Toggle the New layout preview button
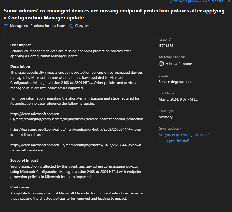The height and width of the screenshot is (212, 232). pyautogui.click(x=185, y=1)
